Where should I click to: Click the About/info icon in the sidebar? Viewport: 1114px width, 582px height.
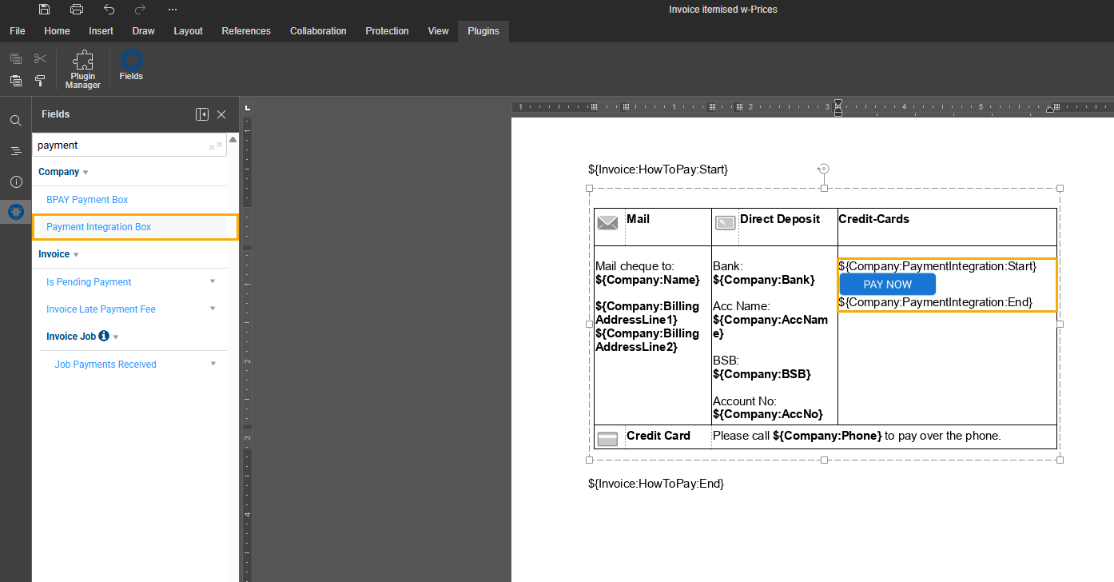[15, 181]
